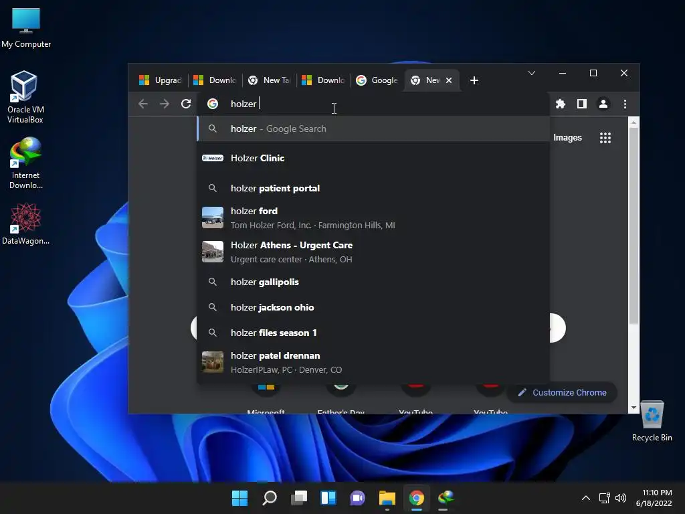Open a new tab with plus button
The width and height of the screenshot is (685, 514).
474,80
